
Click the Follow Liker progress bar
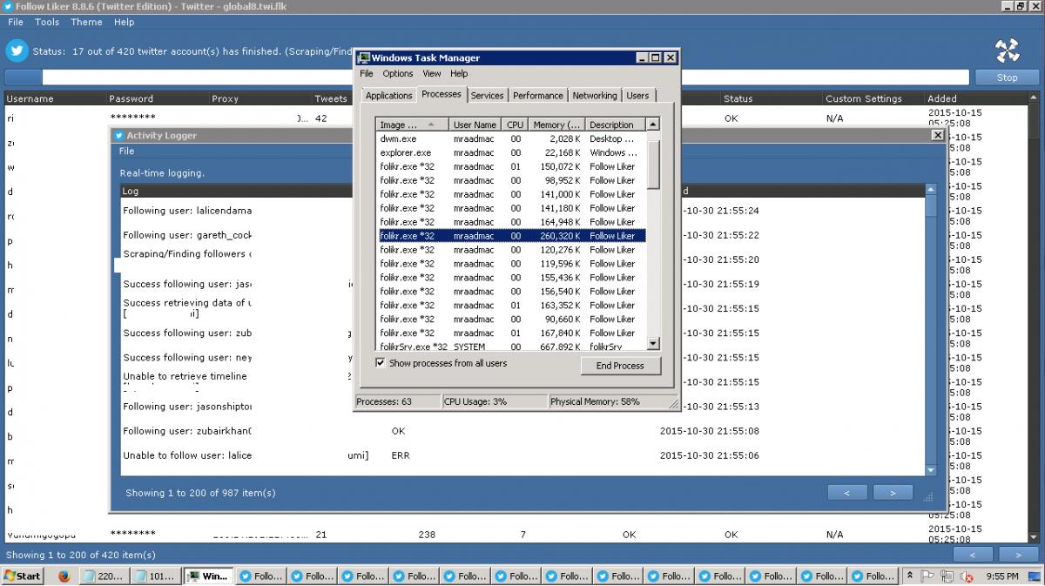(487, 77)
